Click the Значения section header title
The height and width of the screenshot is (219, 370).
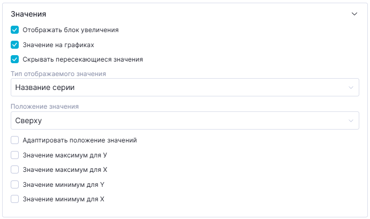pos(28,14)
